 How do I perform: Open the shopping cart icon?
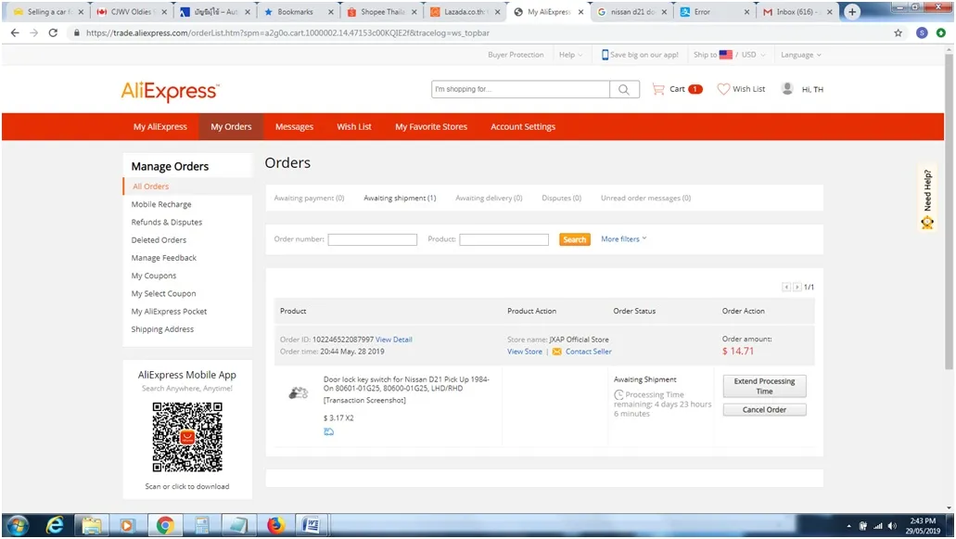[x=658, y=89]
